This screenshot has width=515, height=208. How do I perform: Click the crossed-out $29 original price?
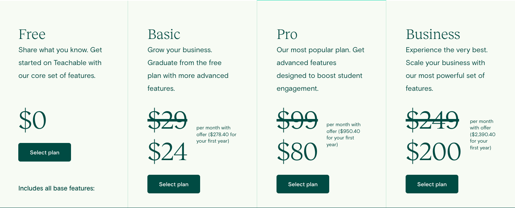[x=167, y=120]
